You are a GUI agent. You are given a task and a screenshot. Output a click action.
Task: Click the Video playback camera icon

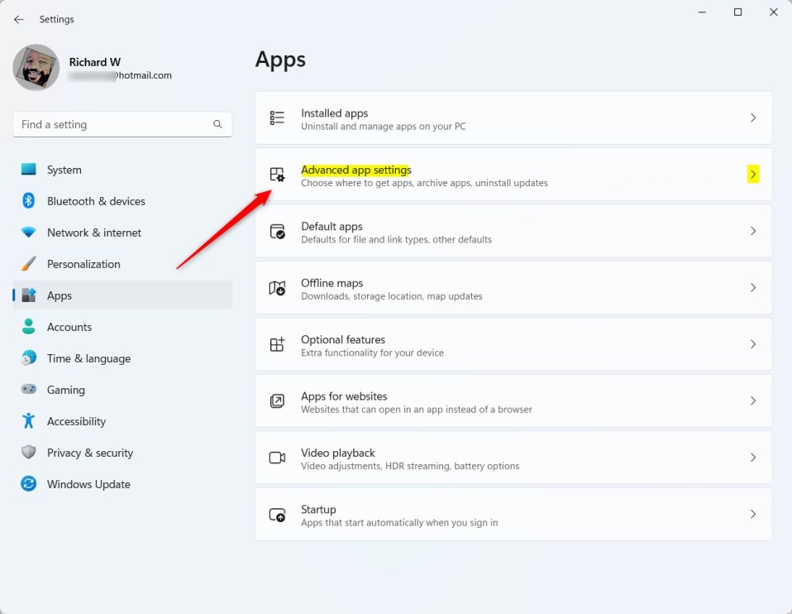coord(278,458)
